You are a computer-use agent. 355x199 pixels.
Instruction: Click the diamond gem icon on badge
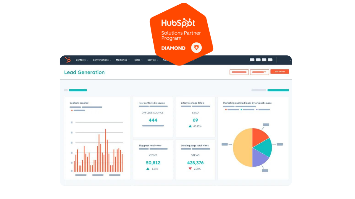(196, 48)
